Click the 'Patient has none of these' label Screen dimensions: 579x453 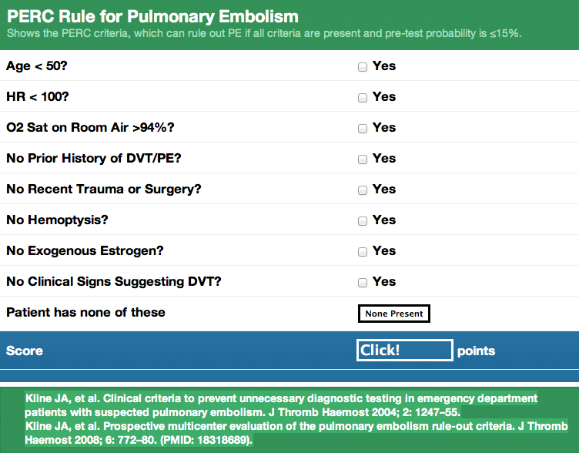[85, 312]
